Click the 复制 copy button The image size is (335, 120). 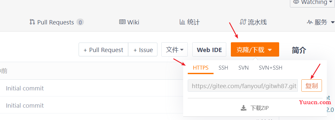point(311,86)
